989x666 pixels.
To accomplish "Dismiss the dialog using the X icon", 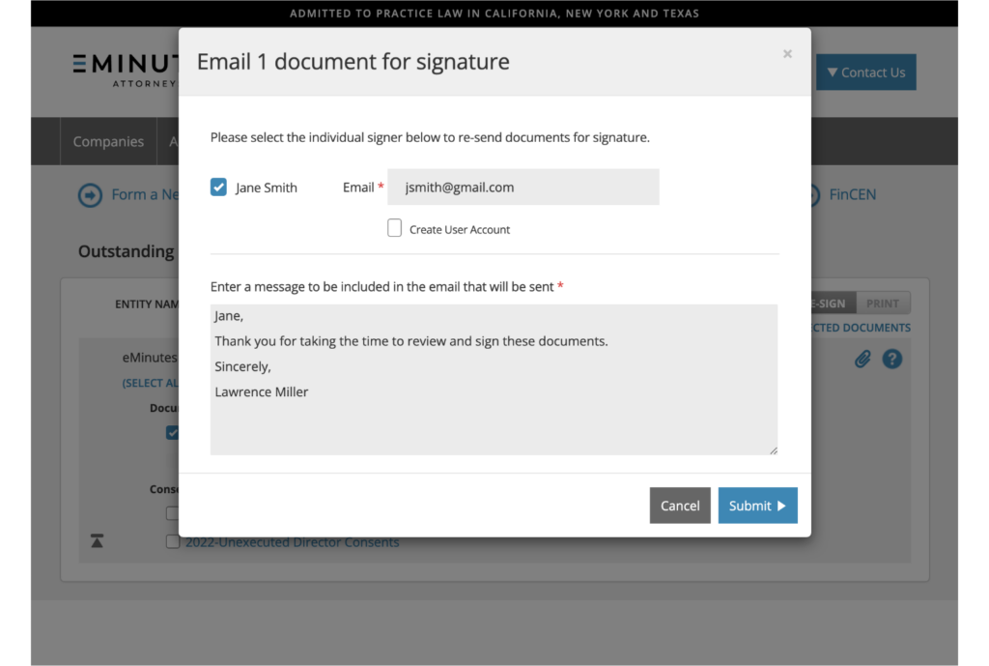I will (787, 53).
